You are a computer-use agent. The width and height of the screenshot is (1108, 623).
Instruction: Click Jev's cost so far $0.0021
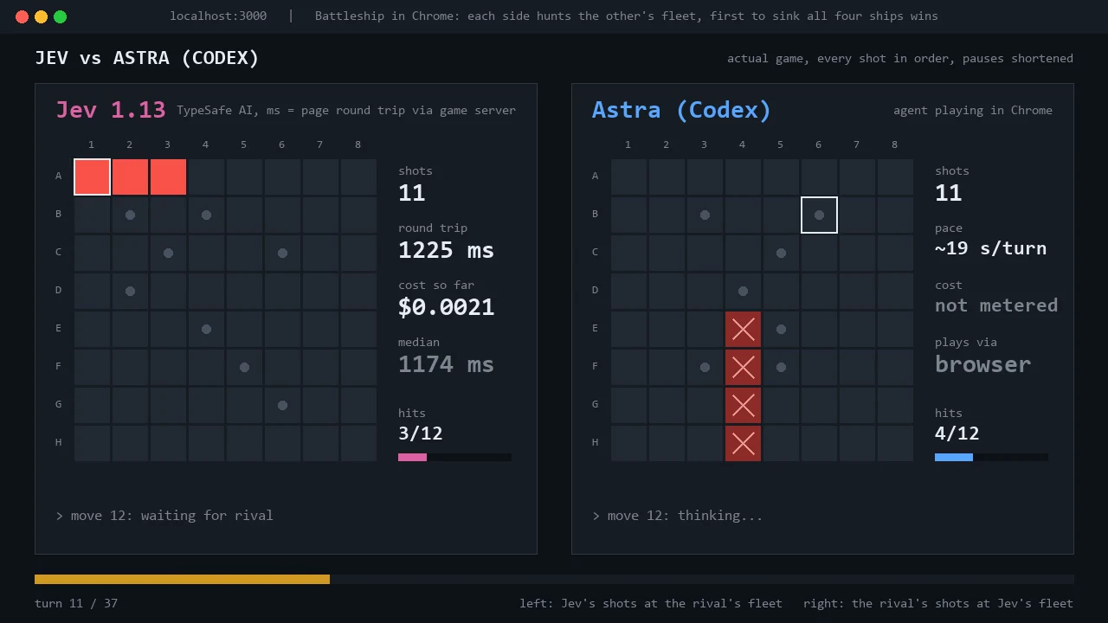click(x=446, y=307)
